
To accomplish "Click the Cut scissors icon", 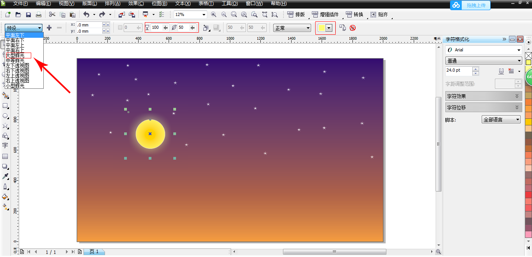I will coord(52,15).
